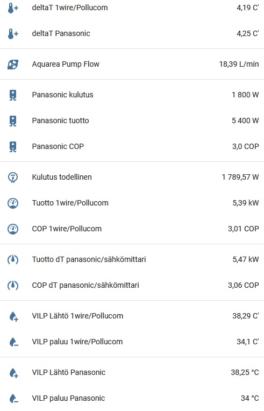Click the COP dT panasonic/sähkömittari icon
264x411 pixels.
(x=13, y=286)
